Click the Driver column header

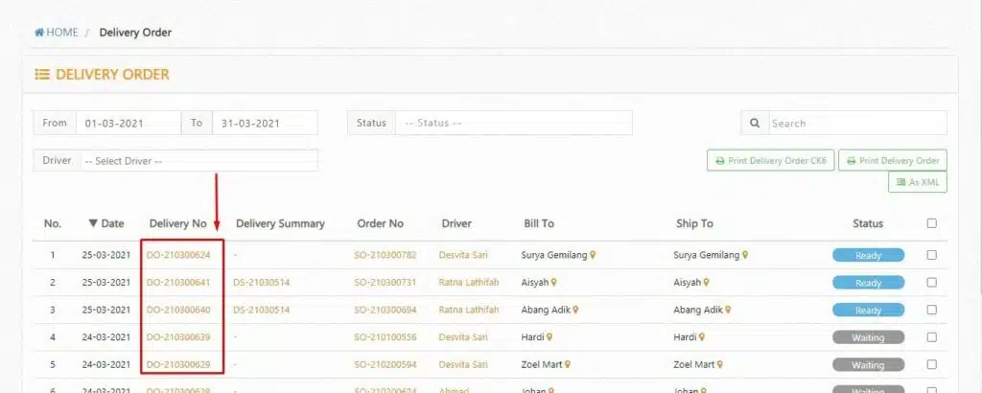click(456, 223)
